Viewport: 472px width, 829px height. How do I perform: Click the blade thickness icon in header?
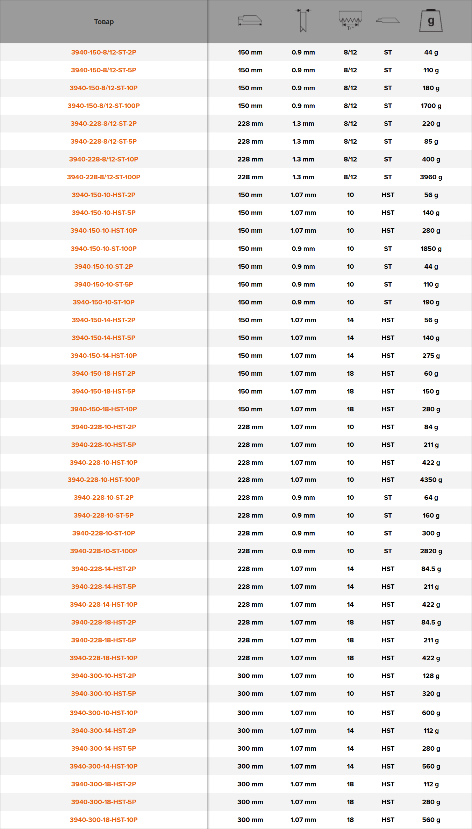(303, 21)
